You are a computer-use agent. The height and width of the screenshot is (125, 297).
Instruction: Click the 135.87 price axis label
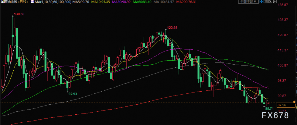click(283, 5)
